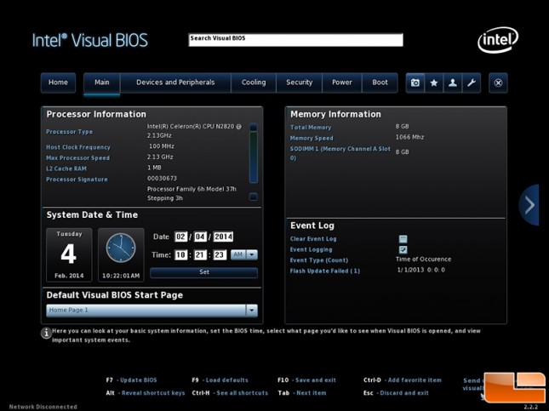Click Tab Next item shortcut
The height and width of the screenshot is (411, 549).
302,393
